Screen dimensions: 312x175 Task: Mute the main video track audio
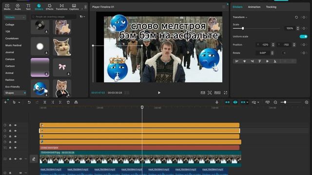tap(20, 159)
